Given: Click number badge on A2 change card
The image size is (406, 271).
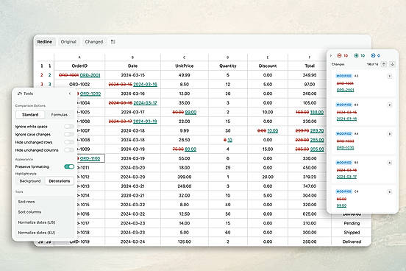Looking at the screenshot, I should point(389,76).
